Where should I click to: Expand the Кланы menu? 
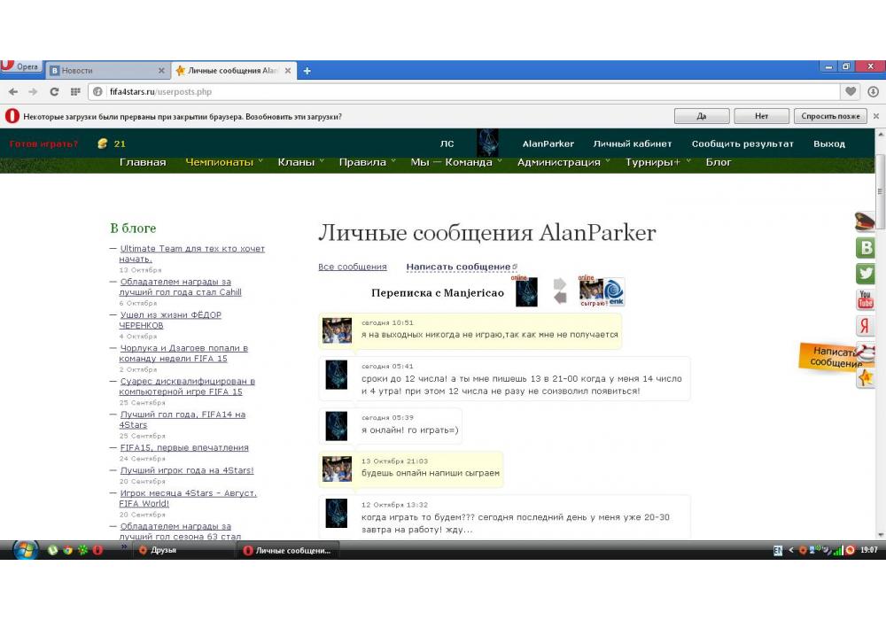click(300, 162)
